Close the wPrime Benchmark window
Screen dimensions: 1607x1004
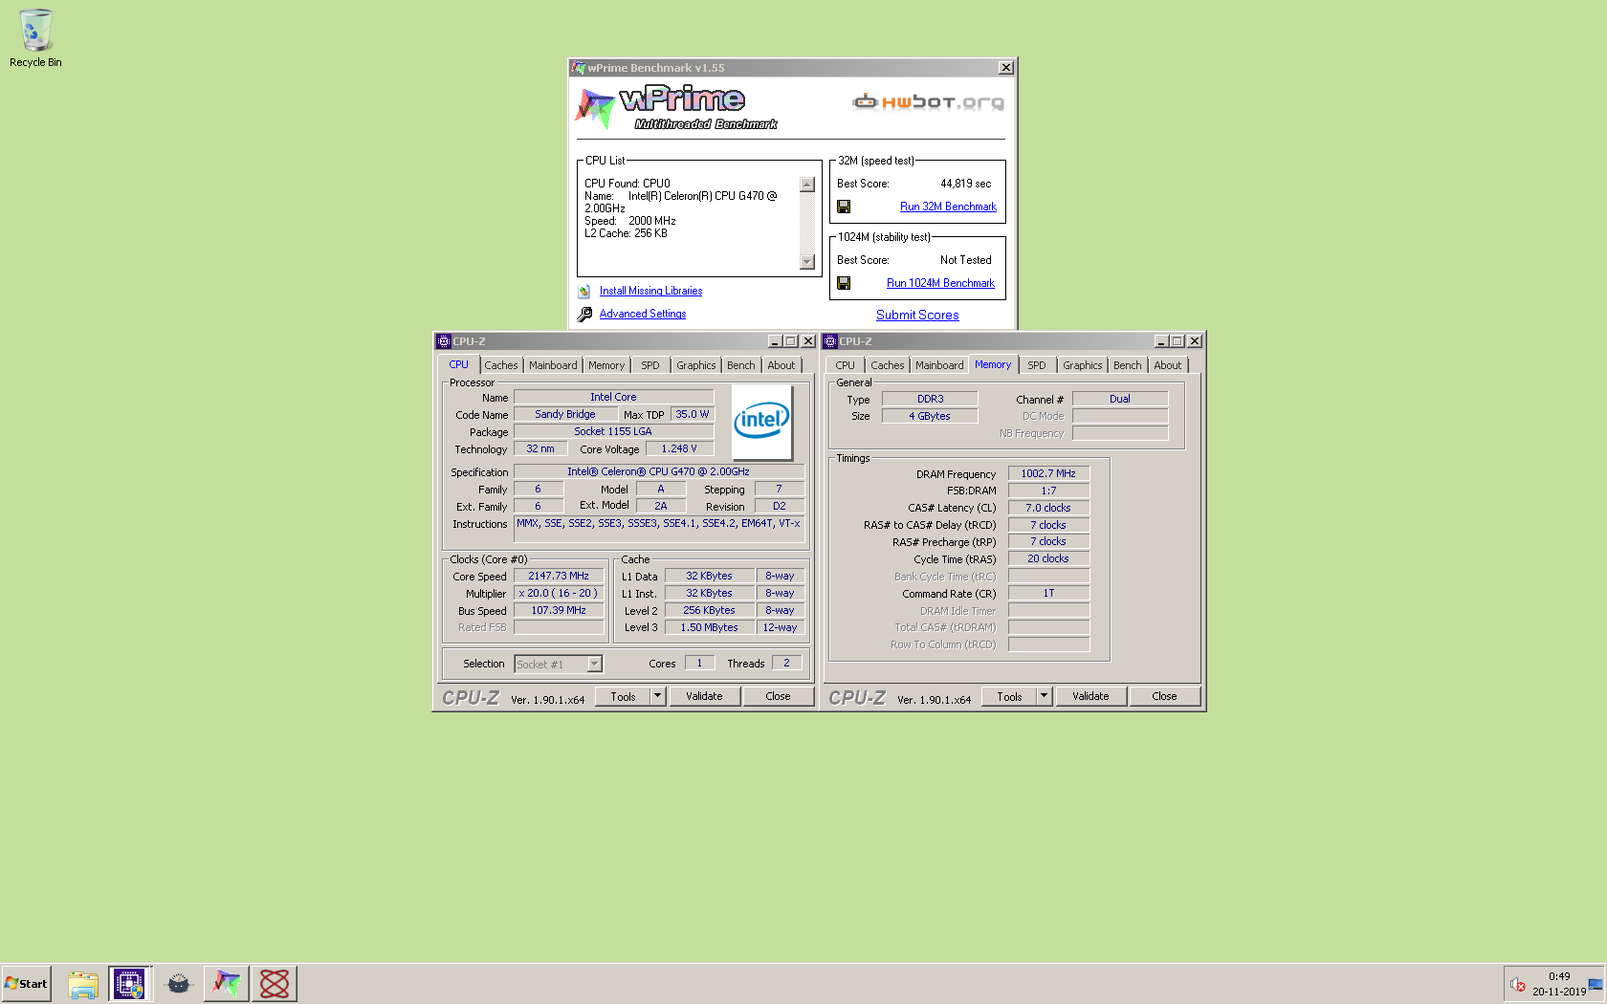click(x=1006, y=68)
